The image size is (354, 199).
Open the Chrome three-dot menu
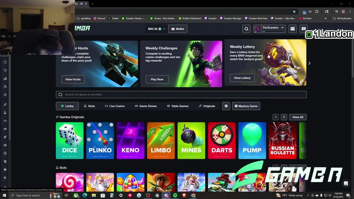(x=349, y=12)
